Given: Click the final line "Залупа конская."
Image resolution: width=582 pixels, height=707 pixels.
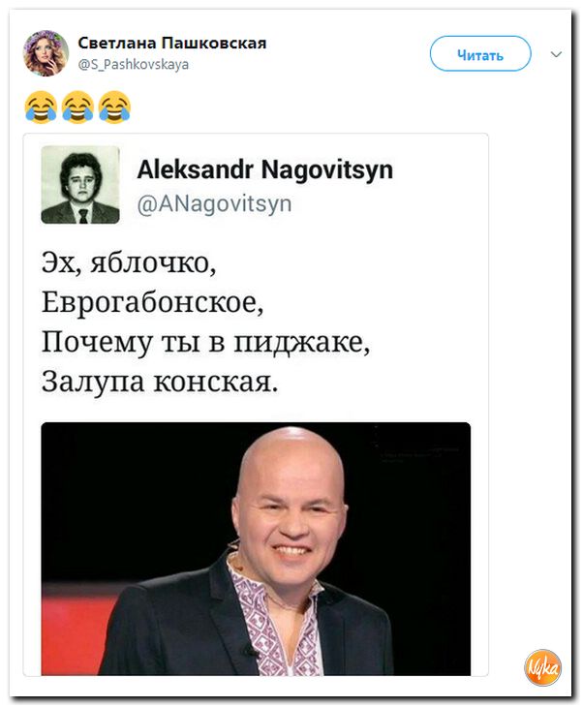Looking at the screenshot, I should point(160,382).
